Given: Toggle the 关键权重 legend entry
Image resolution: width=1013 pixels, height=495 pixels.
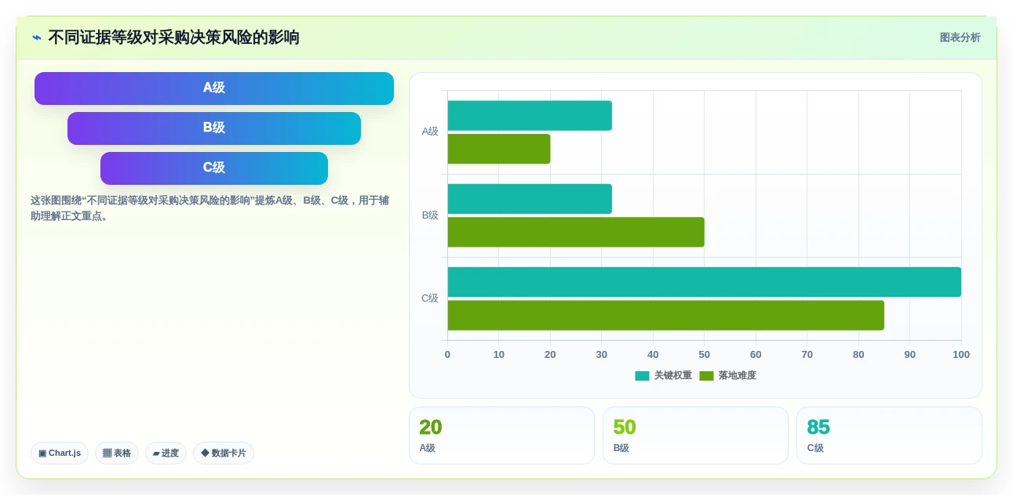Looking at the screenshot, I should coord(664,375).
